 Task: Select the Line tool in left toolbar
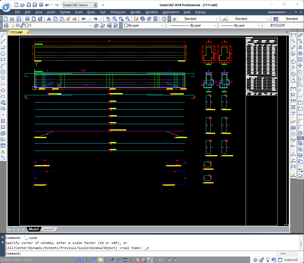[3, 35]
